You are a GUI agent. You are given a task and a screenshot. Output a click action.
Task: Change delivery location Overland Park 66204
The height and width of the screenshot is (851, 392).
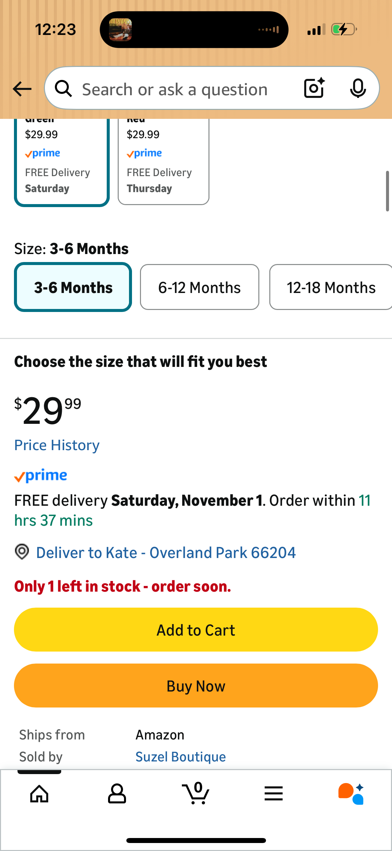tap(166, 553)
